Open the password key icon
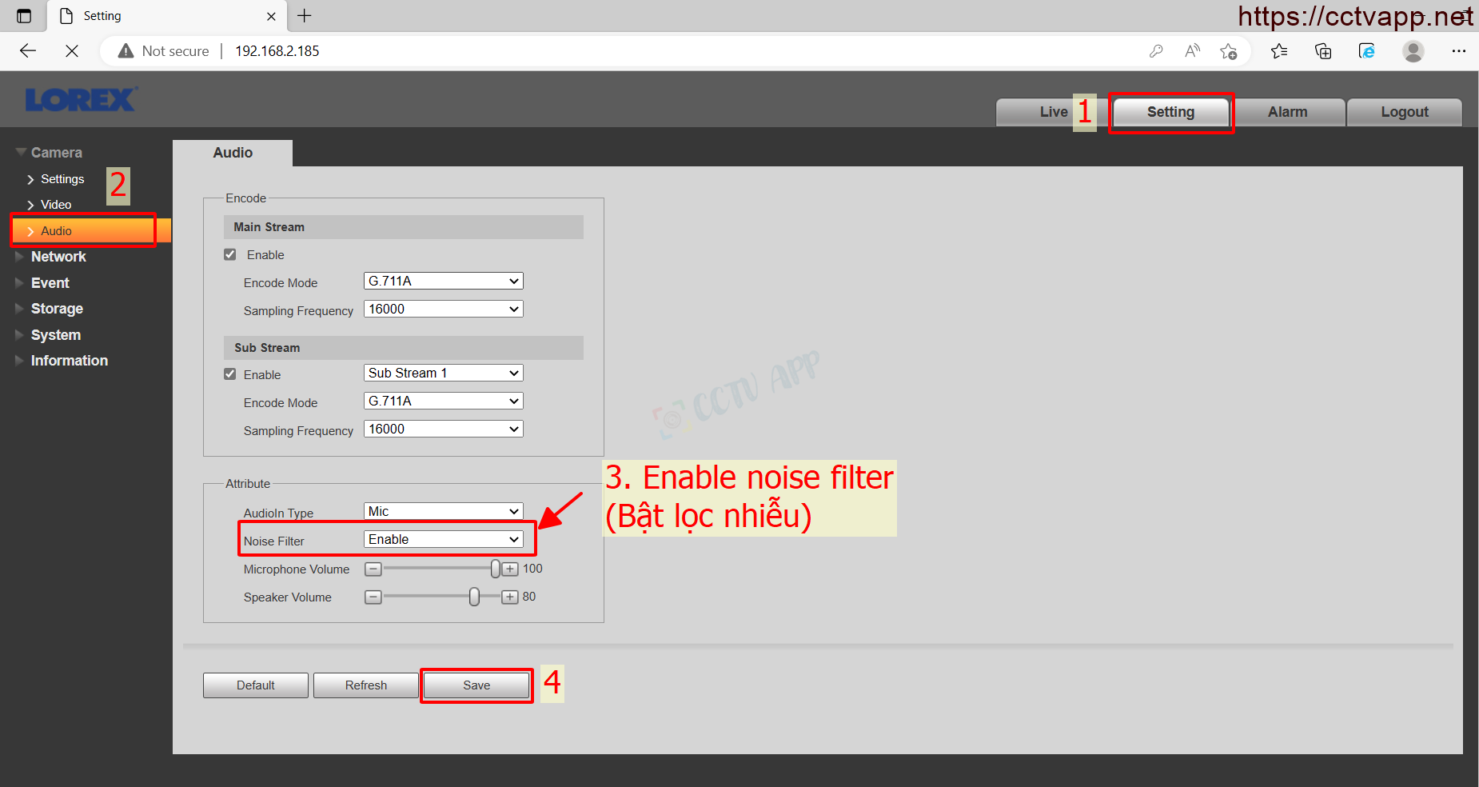Viewport: 1479px width, 787px height. click(1156, 51)
